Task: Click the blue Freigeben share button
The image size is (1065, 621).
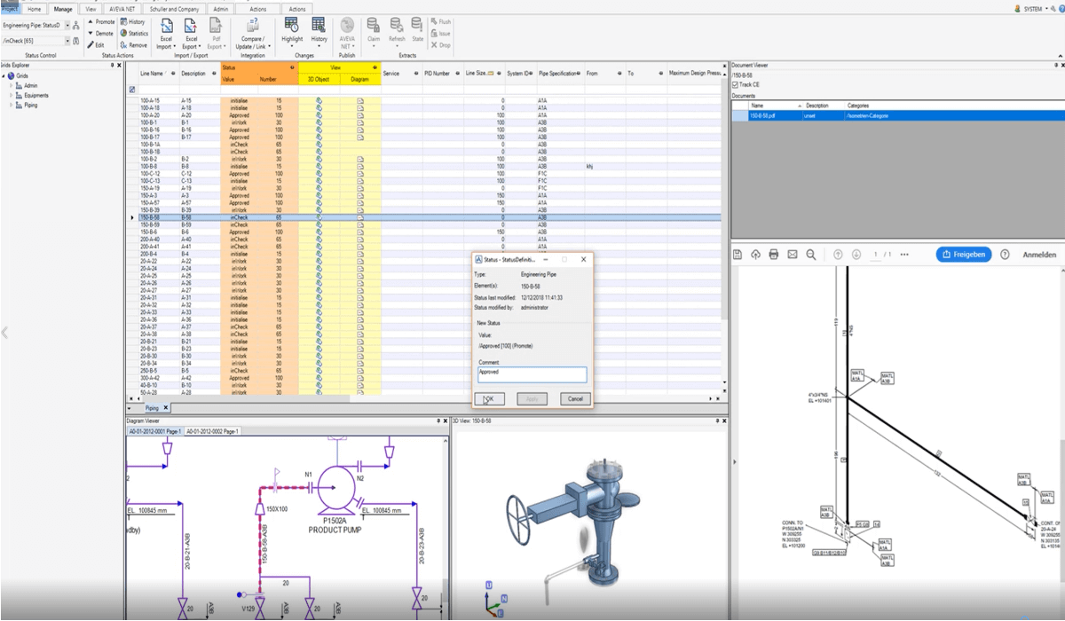Action: click(964, 255)
